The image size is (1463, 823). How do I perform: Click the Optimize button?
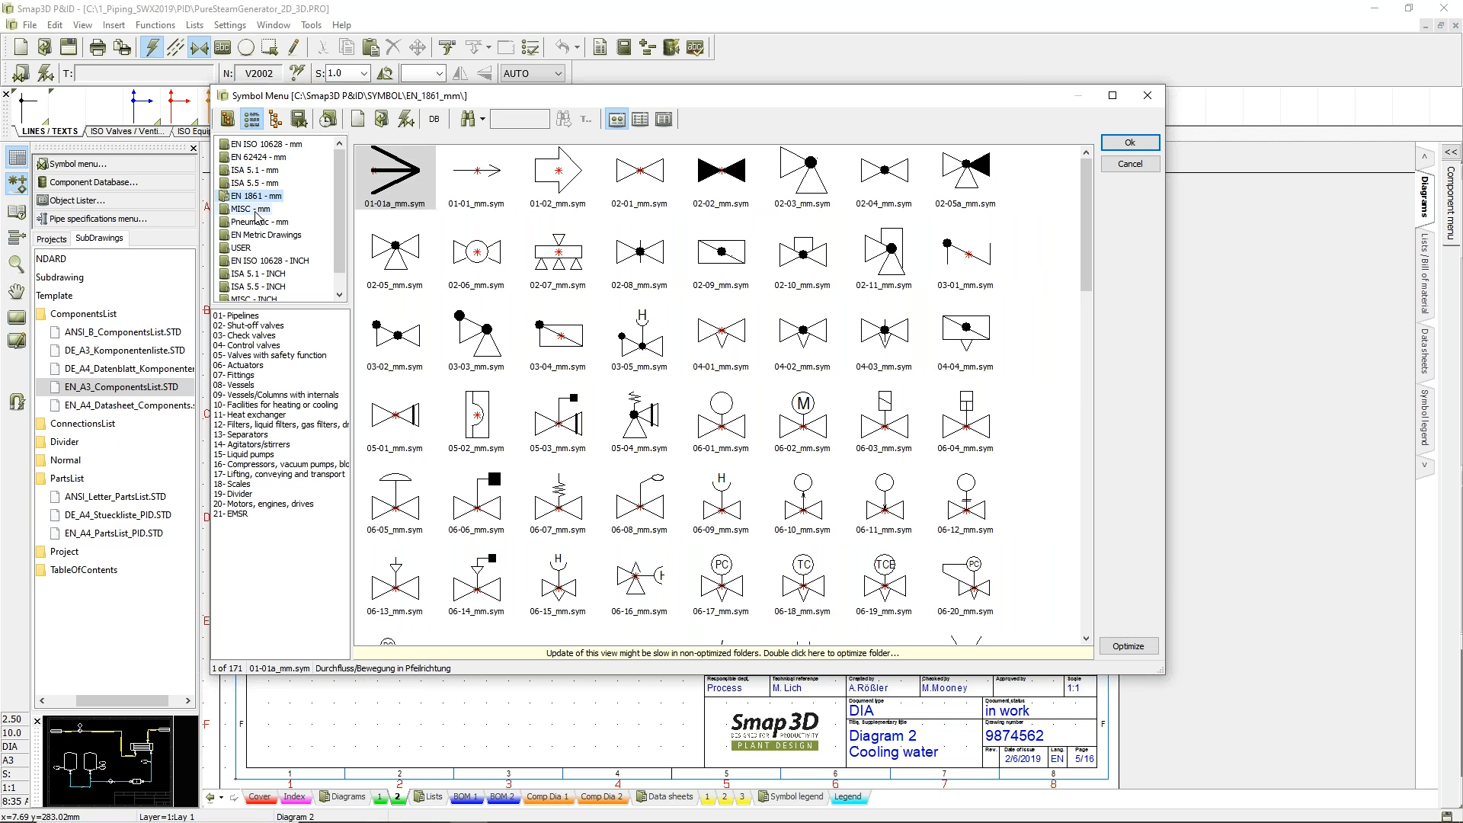coord(1128,646)
